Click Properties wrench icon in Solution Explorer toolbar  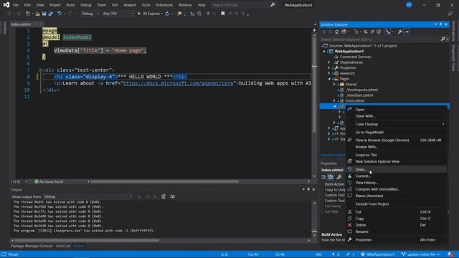coord(399,32)
